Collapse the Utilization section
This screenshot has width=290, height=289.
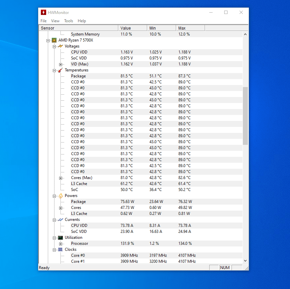coord(54,238)
